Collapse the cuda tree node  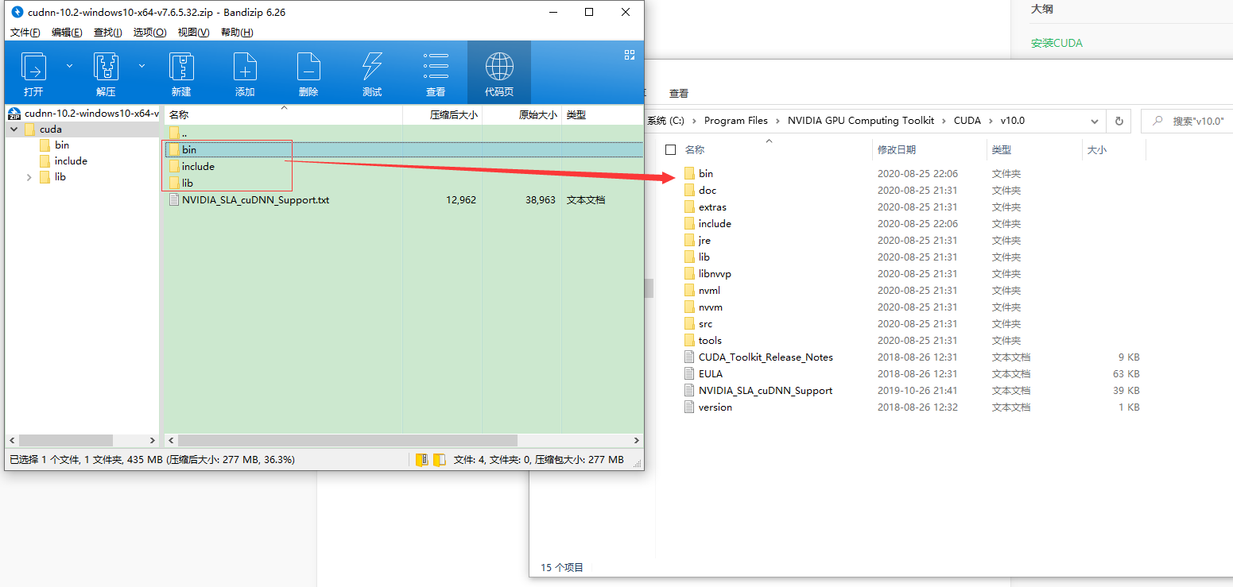(x=14, y=129)
